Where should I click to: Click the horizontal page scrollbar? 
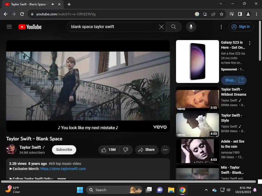(x=128, y=181)
